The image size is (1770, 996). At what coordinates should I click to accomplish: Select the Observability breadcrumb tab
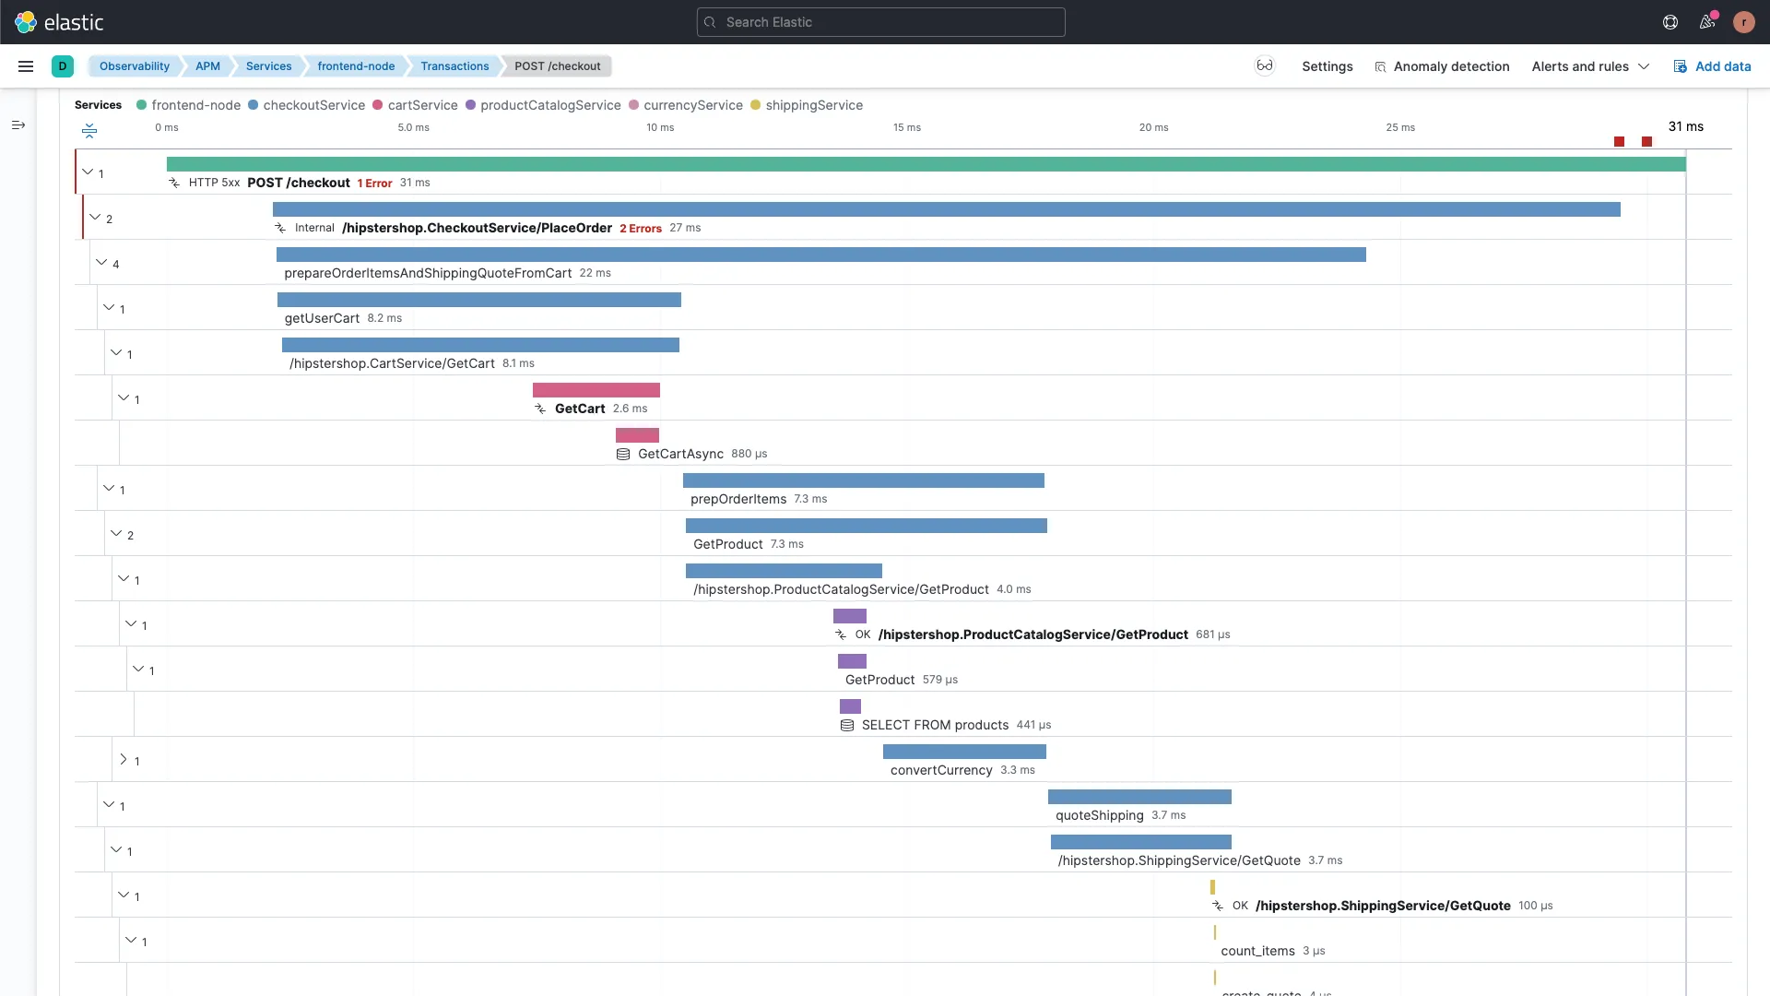pyautogui.click(x=133, y=65)
